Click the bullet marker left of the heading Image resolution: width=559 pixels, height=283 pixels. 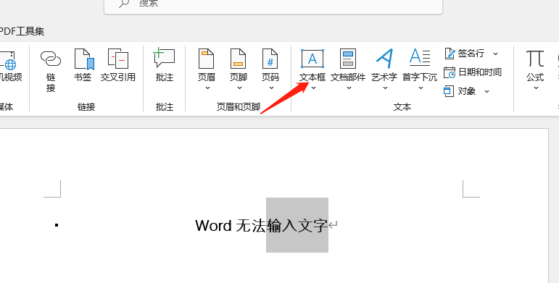(57, 224)
